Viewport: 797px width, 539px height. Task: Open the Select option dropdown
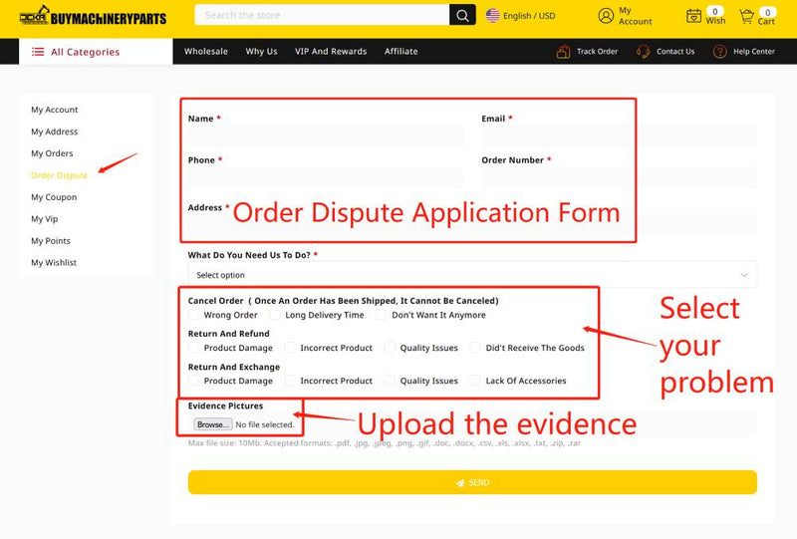coord(472,275)
